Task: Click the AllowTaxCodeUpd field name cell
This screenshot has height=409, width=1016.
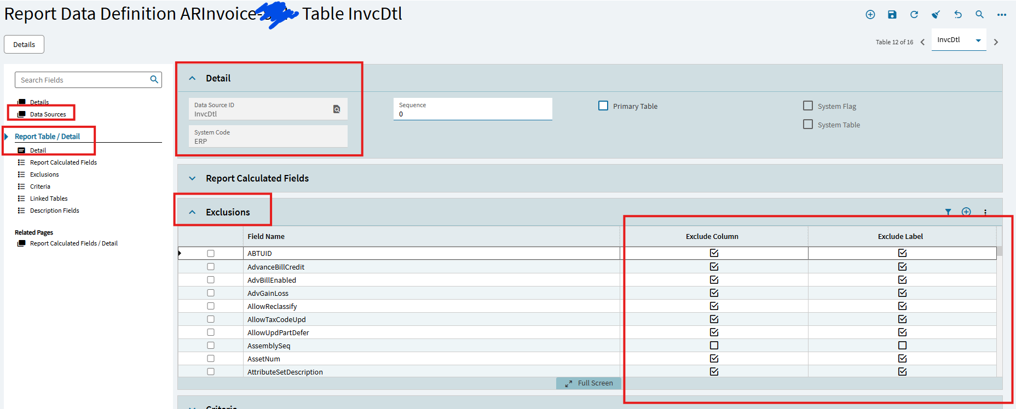Action: (x=431, y=319)
